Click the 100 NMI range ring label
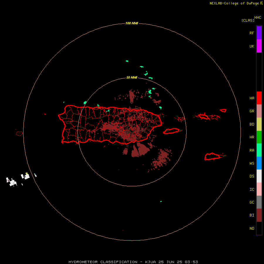264x264 pixels. click(132, 23)
